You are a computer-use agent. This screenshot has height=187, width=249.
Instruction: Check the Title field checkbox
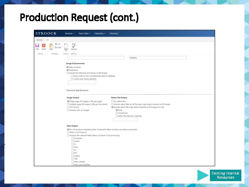point(73,159)
